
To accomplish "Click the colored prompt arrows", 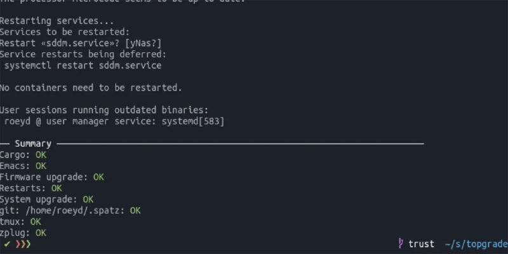I will (x=22, y=244).
